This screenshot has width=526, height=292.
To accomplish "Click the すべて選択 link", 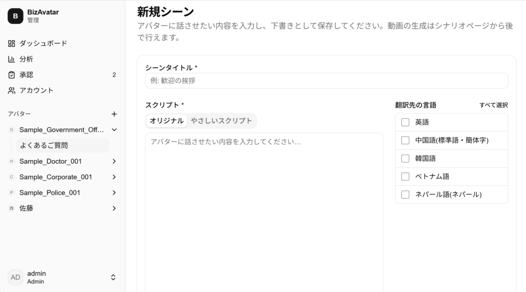I will [x=494, y=105].
